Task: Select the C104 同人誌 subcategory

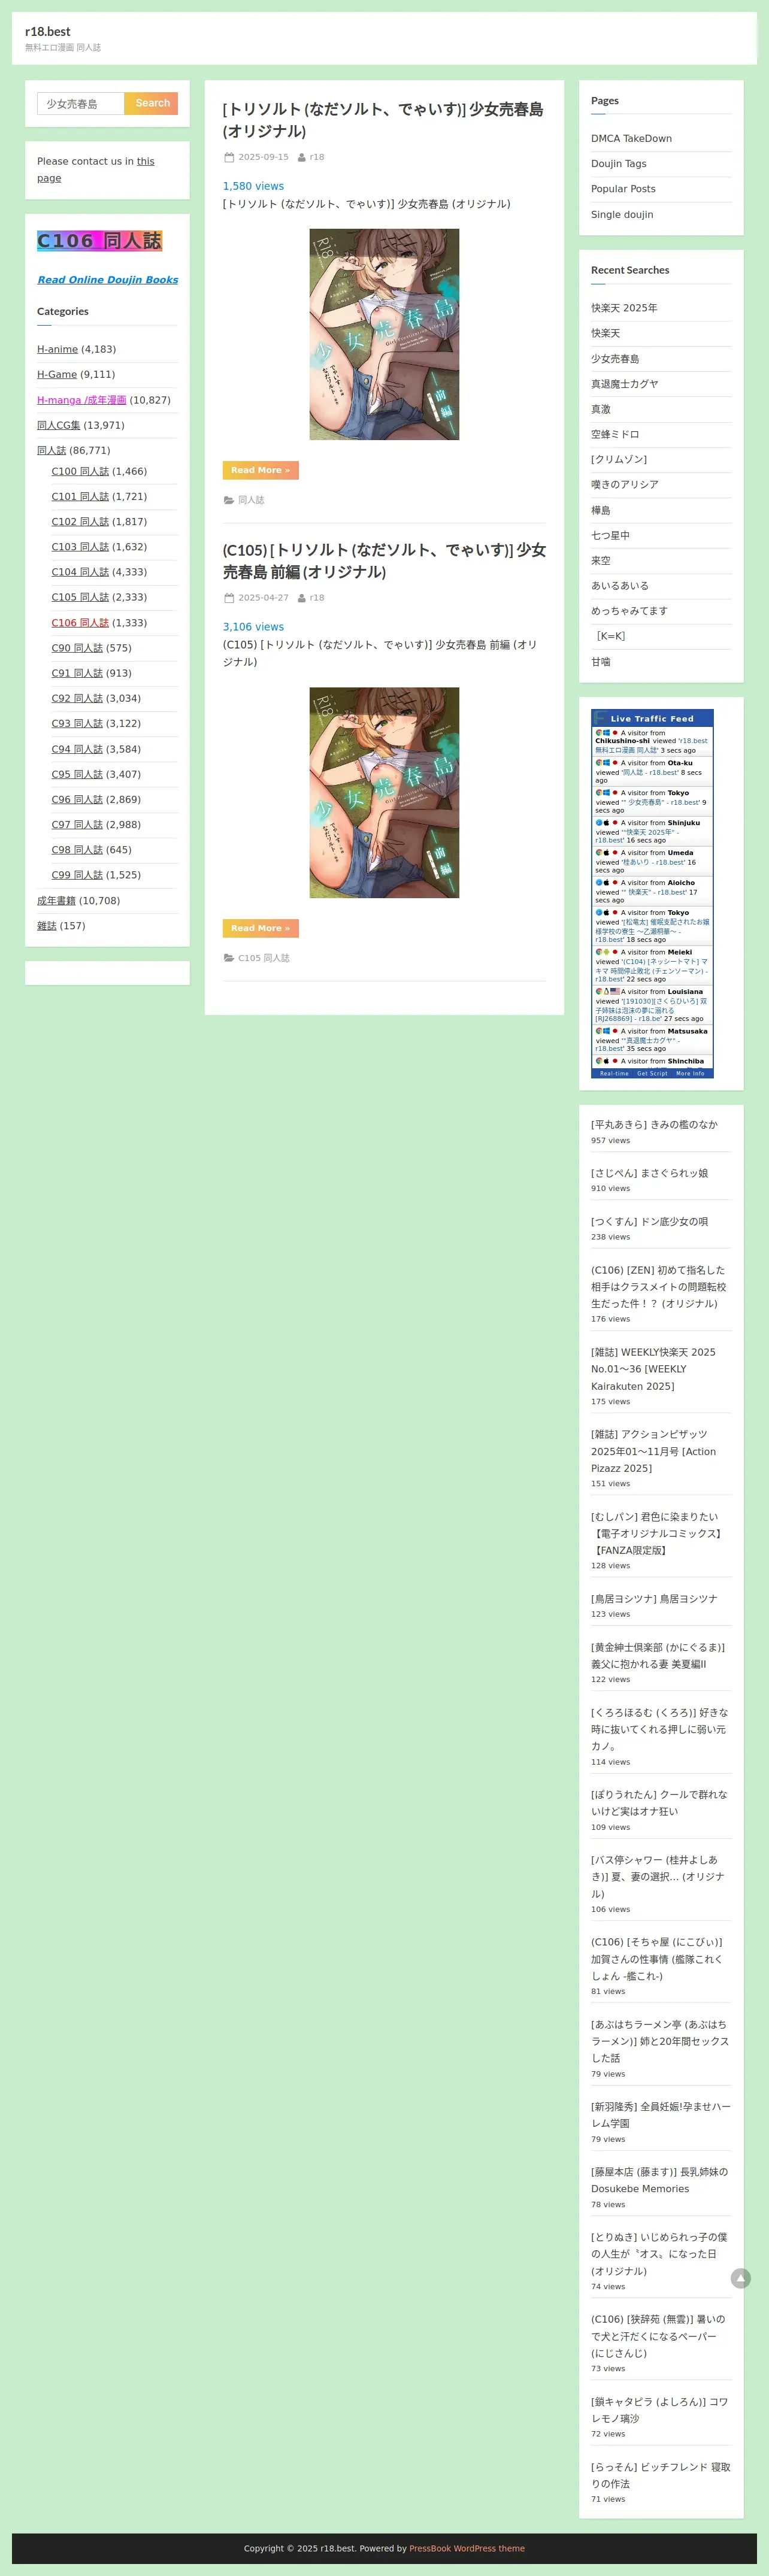Action: (80, 572)
